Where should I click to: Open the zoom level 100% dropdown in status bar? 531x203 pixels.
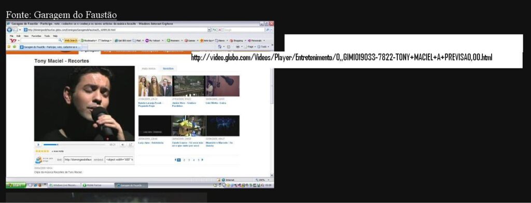tap(262, 180)
